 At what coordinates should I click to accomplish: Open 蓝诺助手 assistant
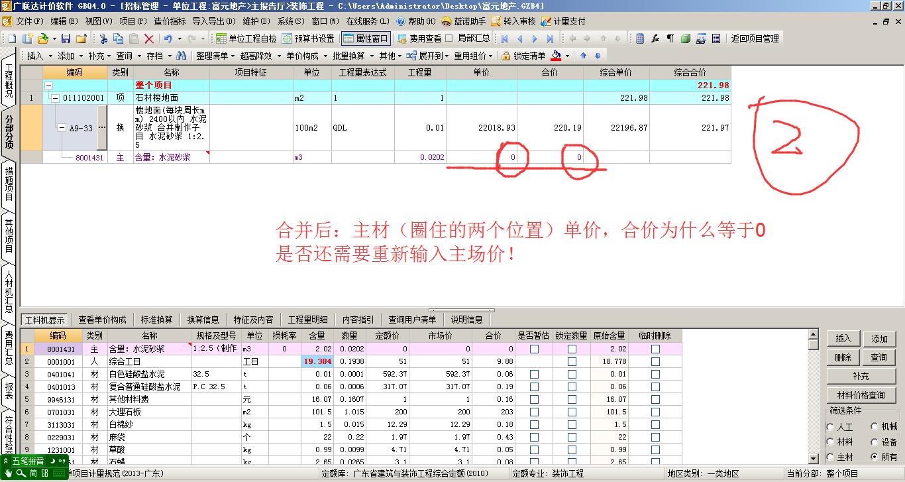pyautogui.click(x=463, y=21)
